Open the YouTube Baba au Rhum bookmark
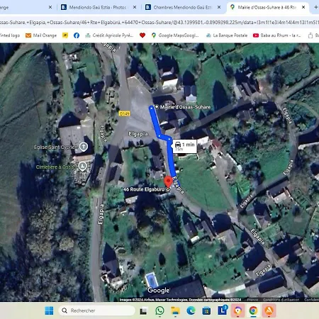Viewport: 319px width, 319px height. 277,35
